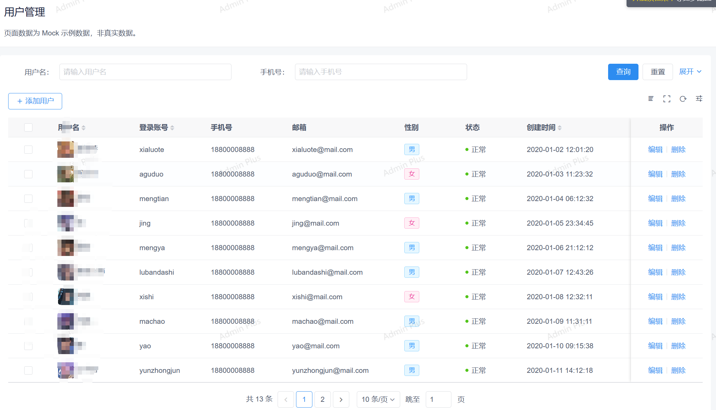Screen dimensions: 716x410
Task: Check the xialuote row checkbox
Action: (x=28, y=150)
